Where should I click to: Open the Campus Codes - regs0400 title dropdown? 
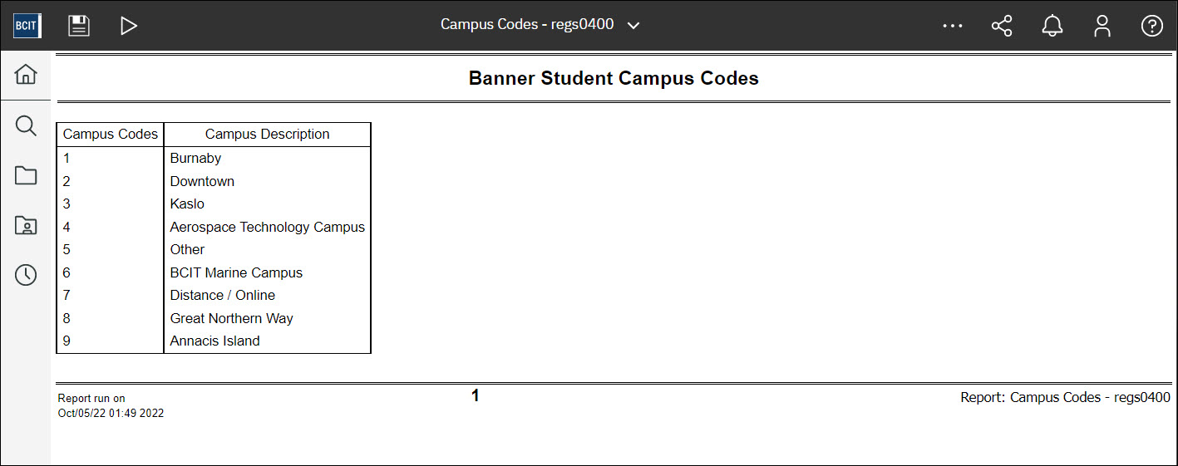coord(540,25)
